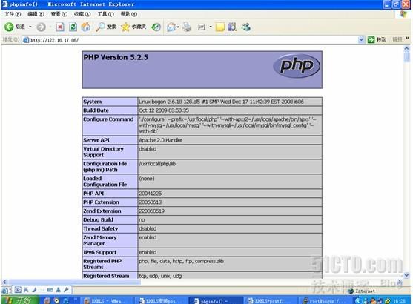This screenshot has width=413, height=304.
Task: Click the 'Debug Build' row label
Action: 98,220
